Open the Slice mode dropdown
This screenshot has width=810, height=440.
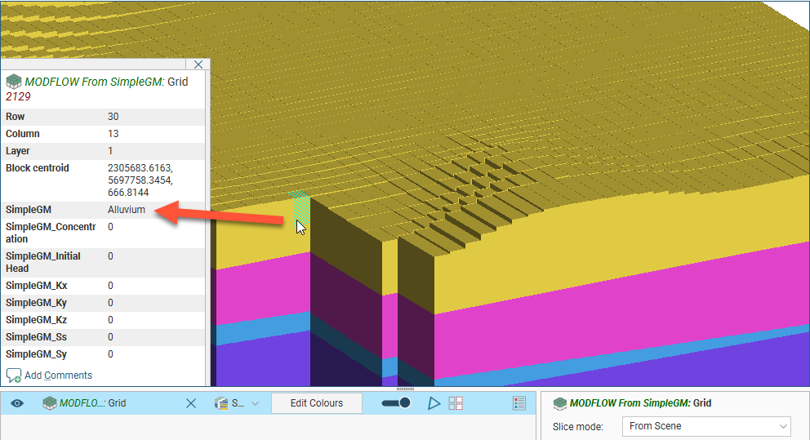705,426
